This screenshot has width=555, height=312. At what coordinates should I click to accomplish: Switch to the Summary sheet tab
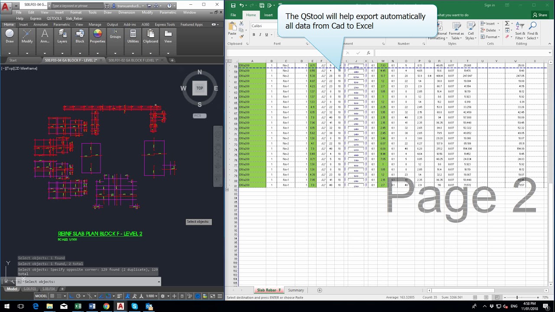click(296, 290)
